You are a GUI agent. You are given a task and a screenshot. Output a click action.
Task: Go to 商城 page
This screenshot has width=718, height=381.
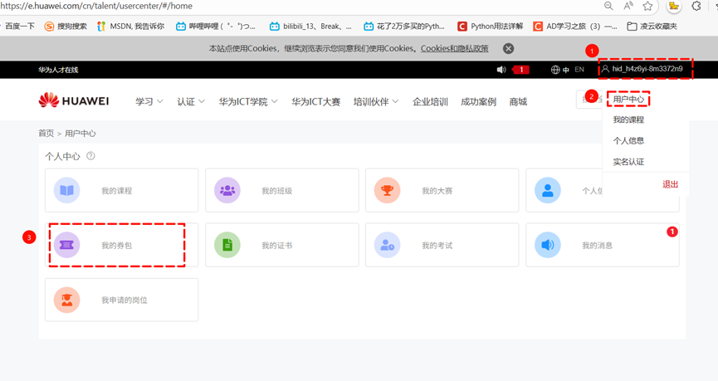[518, 101]
